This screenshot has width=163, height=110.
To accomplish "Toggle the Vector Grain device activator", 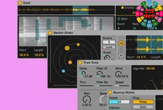I will (x=50, y=33).
